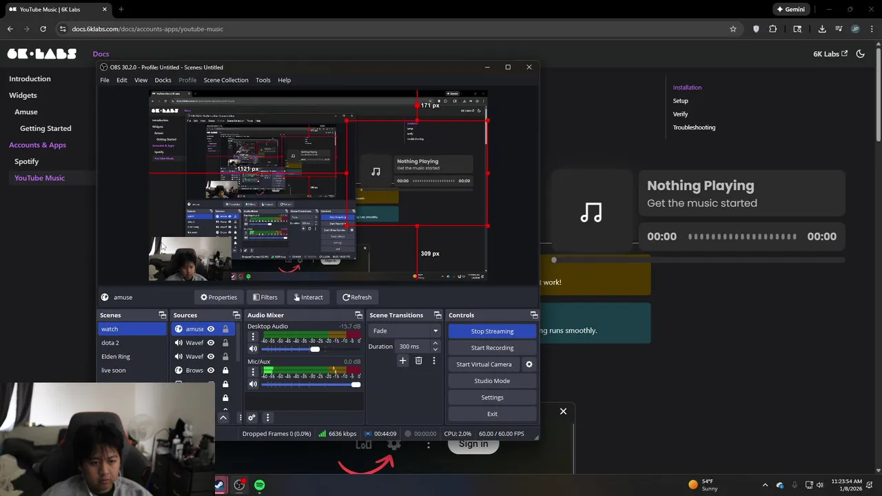
Task: Mute Mic/Aux speaker icon
Action: pyautogui.click(x=253, y=384)
